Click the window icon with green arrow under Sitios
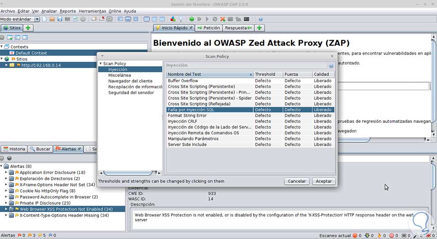 click(x=10, y=38)
